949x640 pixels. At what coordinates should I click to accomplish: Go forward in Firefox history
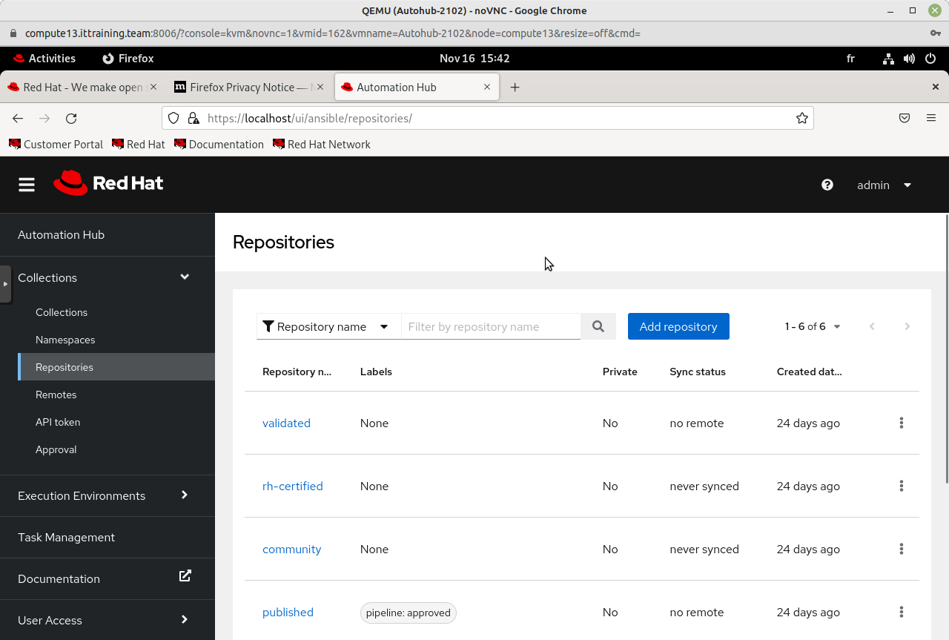pyautogui.click(x=44, y=118)
